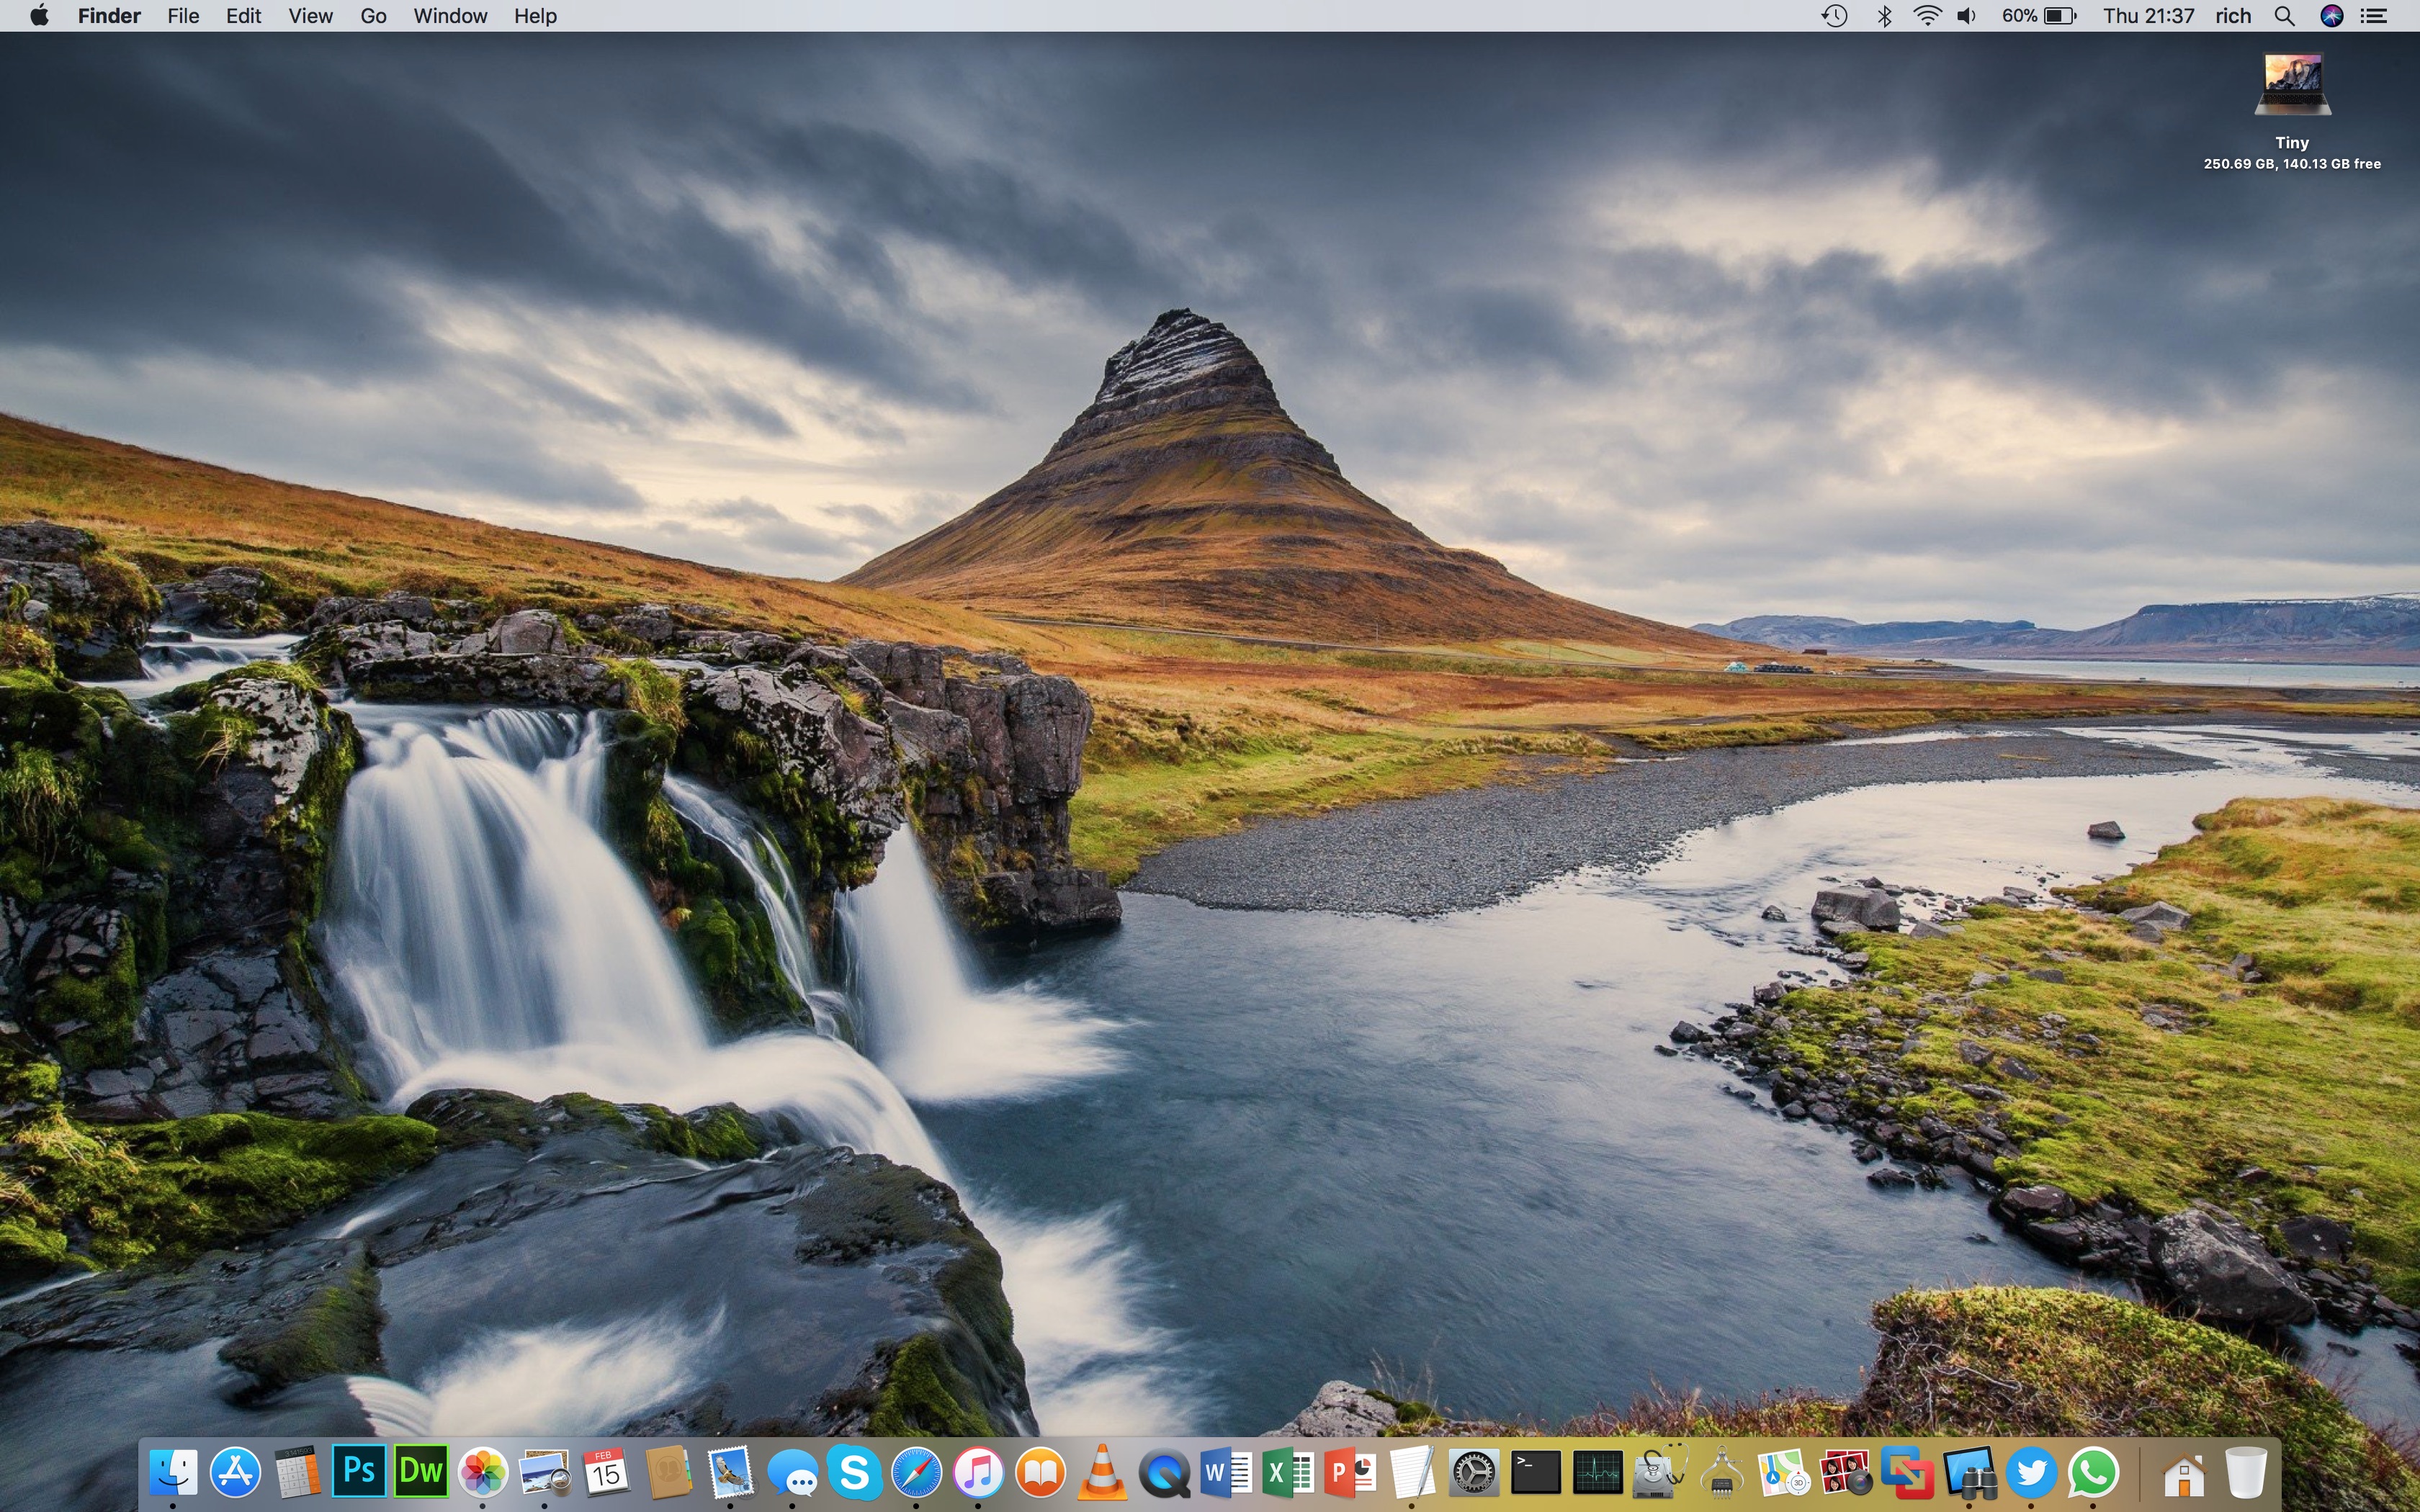Screen dimensions: 2420x1512
Task: Open the Terminal app icon
Action: coord(1535,1472)
